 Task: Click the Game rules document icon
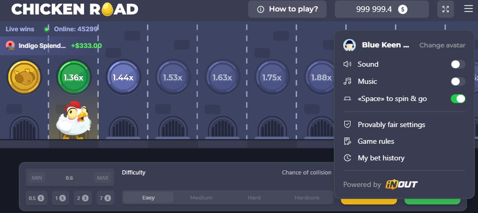(x=347, y=141)
